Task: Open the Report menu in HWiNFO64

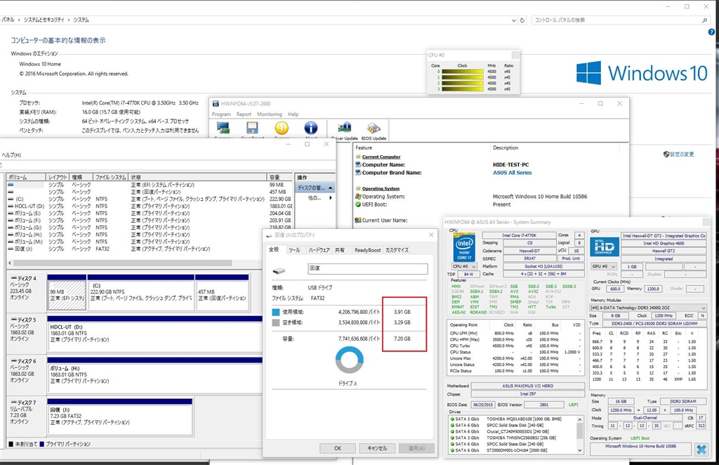Action: 244,114
